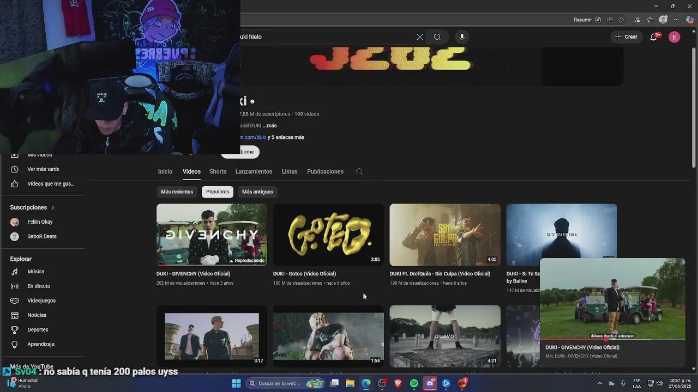The width and height of the screenshot is (698, 392).
Task: Open the 'y 5 enlaces más' link
Action: [286, 137]
